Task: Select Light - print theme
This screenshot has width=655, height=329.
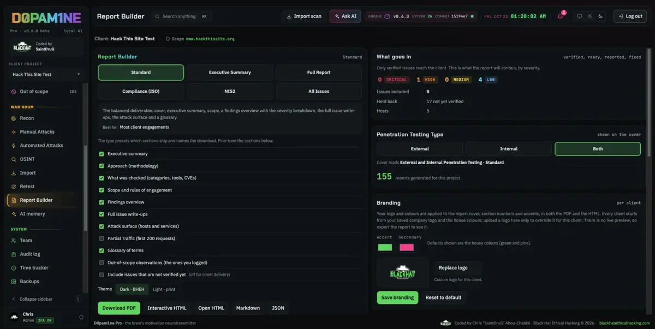Action: pos(164,289)
